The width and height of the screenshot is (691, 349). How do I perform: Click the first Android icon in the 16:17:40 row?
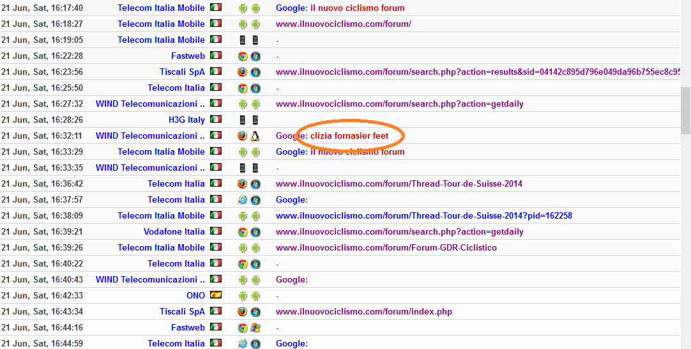(x=243, y=8)
